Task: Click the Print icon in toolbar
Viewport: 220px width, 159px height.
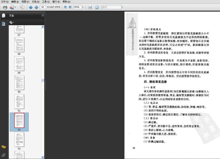Action: coord(5,7)
